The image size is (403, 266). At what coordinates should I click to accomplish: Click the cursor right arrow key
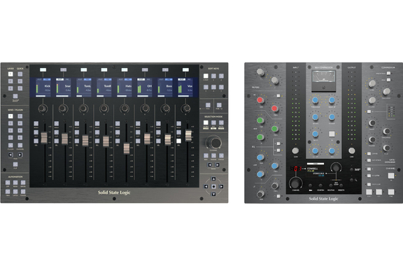point(221,186)
